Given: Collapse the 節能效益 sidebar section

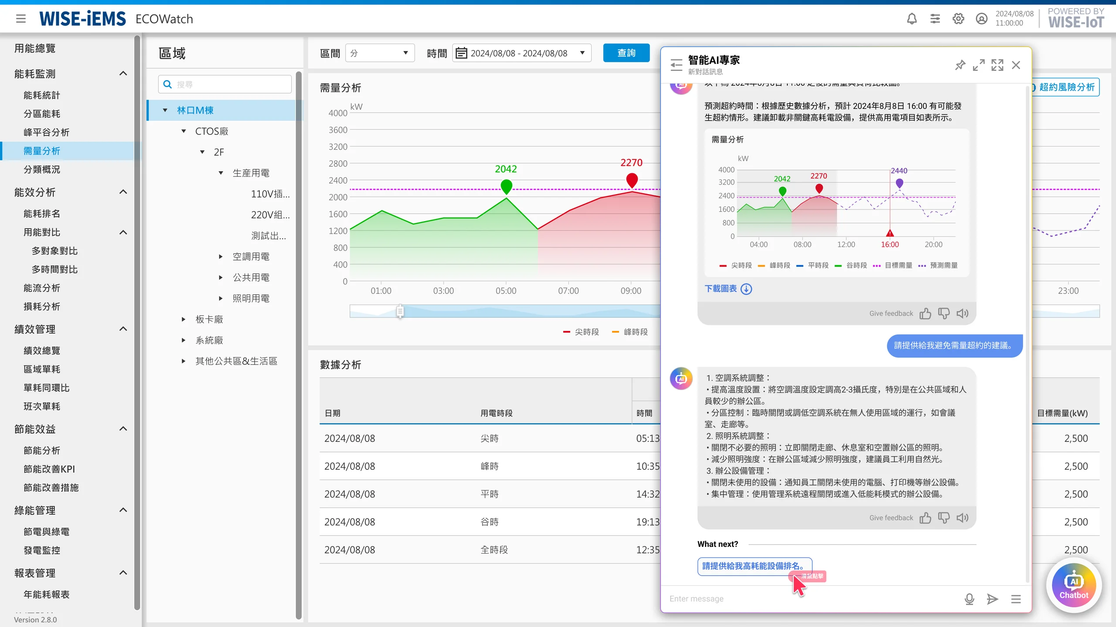Looking at the screenshot, I should point(123,429).
